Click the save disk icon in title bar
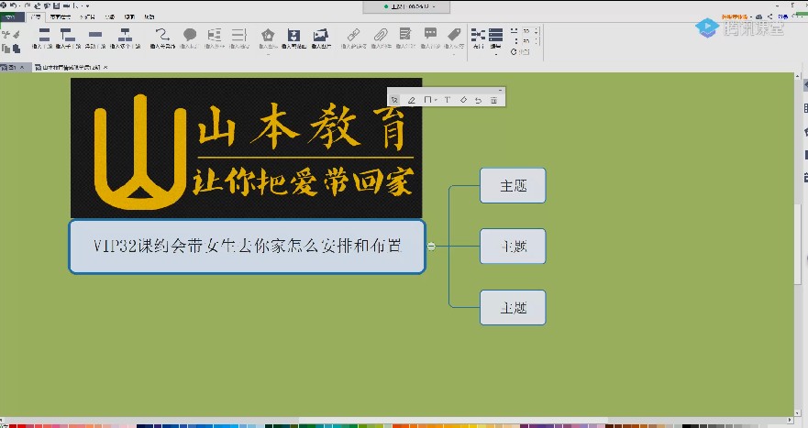Image resolution: width=808 pixels, height=428 pixels. tap(56, 5)
